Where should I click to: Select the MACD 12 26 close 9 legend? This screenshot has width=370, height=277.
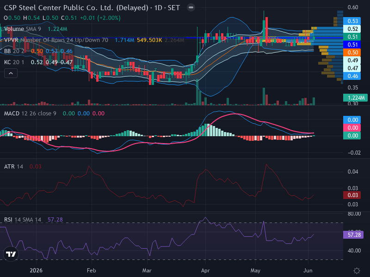point(30,114)
